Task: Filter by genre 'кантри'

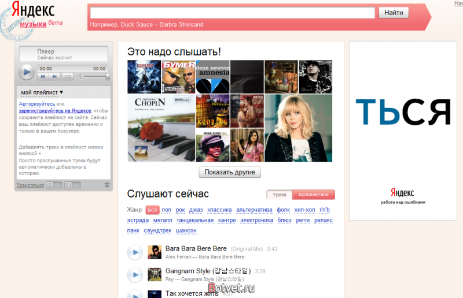Action: click(x=227, y=220)
